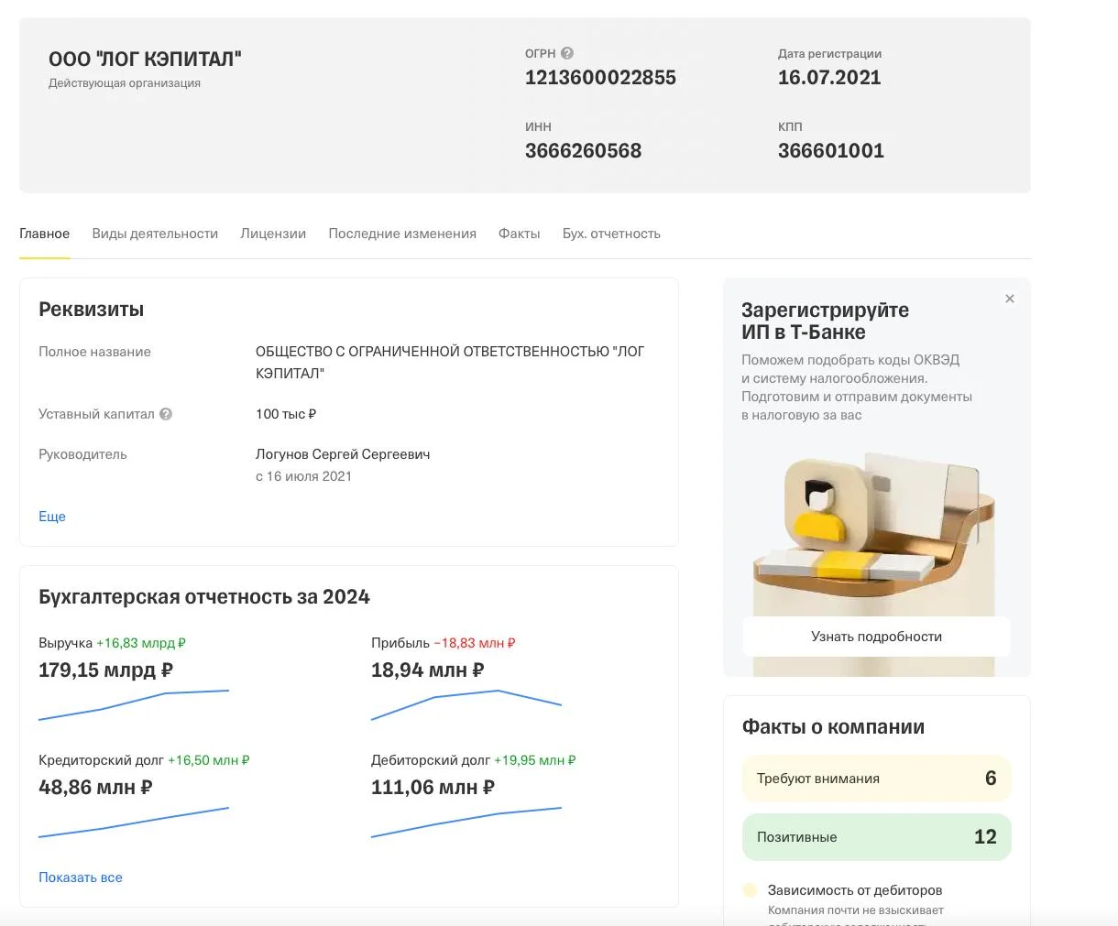The width and height of the screenshot is (1118, 926).
Task: Expand requisites with the Еще link
Action: point(52,517)
